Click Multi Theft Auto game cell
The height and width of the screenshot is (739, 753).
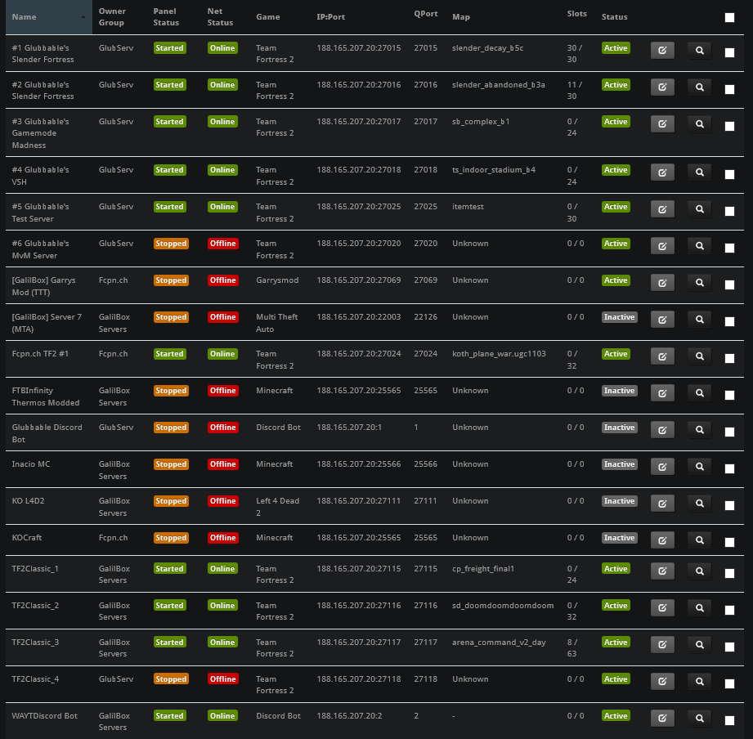click(x=276, y=323)
